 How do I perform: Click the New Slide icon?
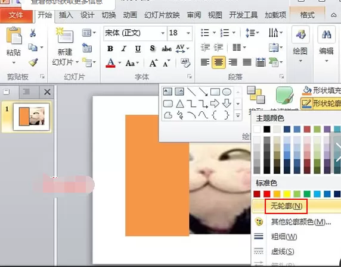(65, 34)
